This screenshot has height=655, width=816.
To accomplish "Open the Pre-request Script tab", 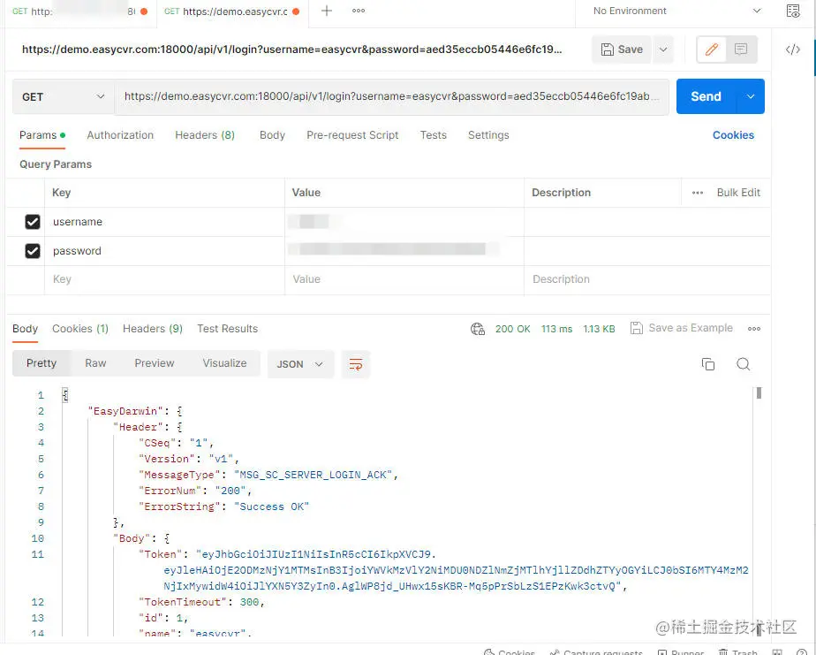I will (352, 135).
